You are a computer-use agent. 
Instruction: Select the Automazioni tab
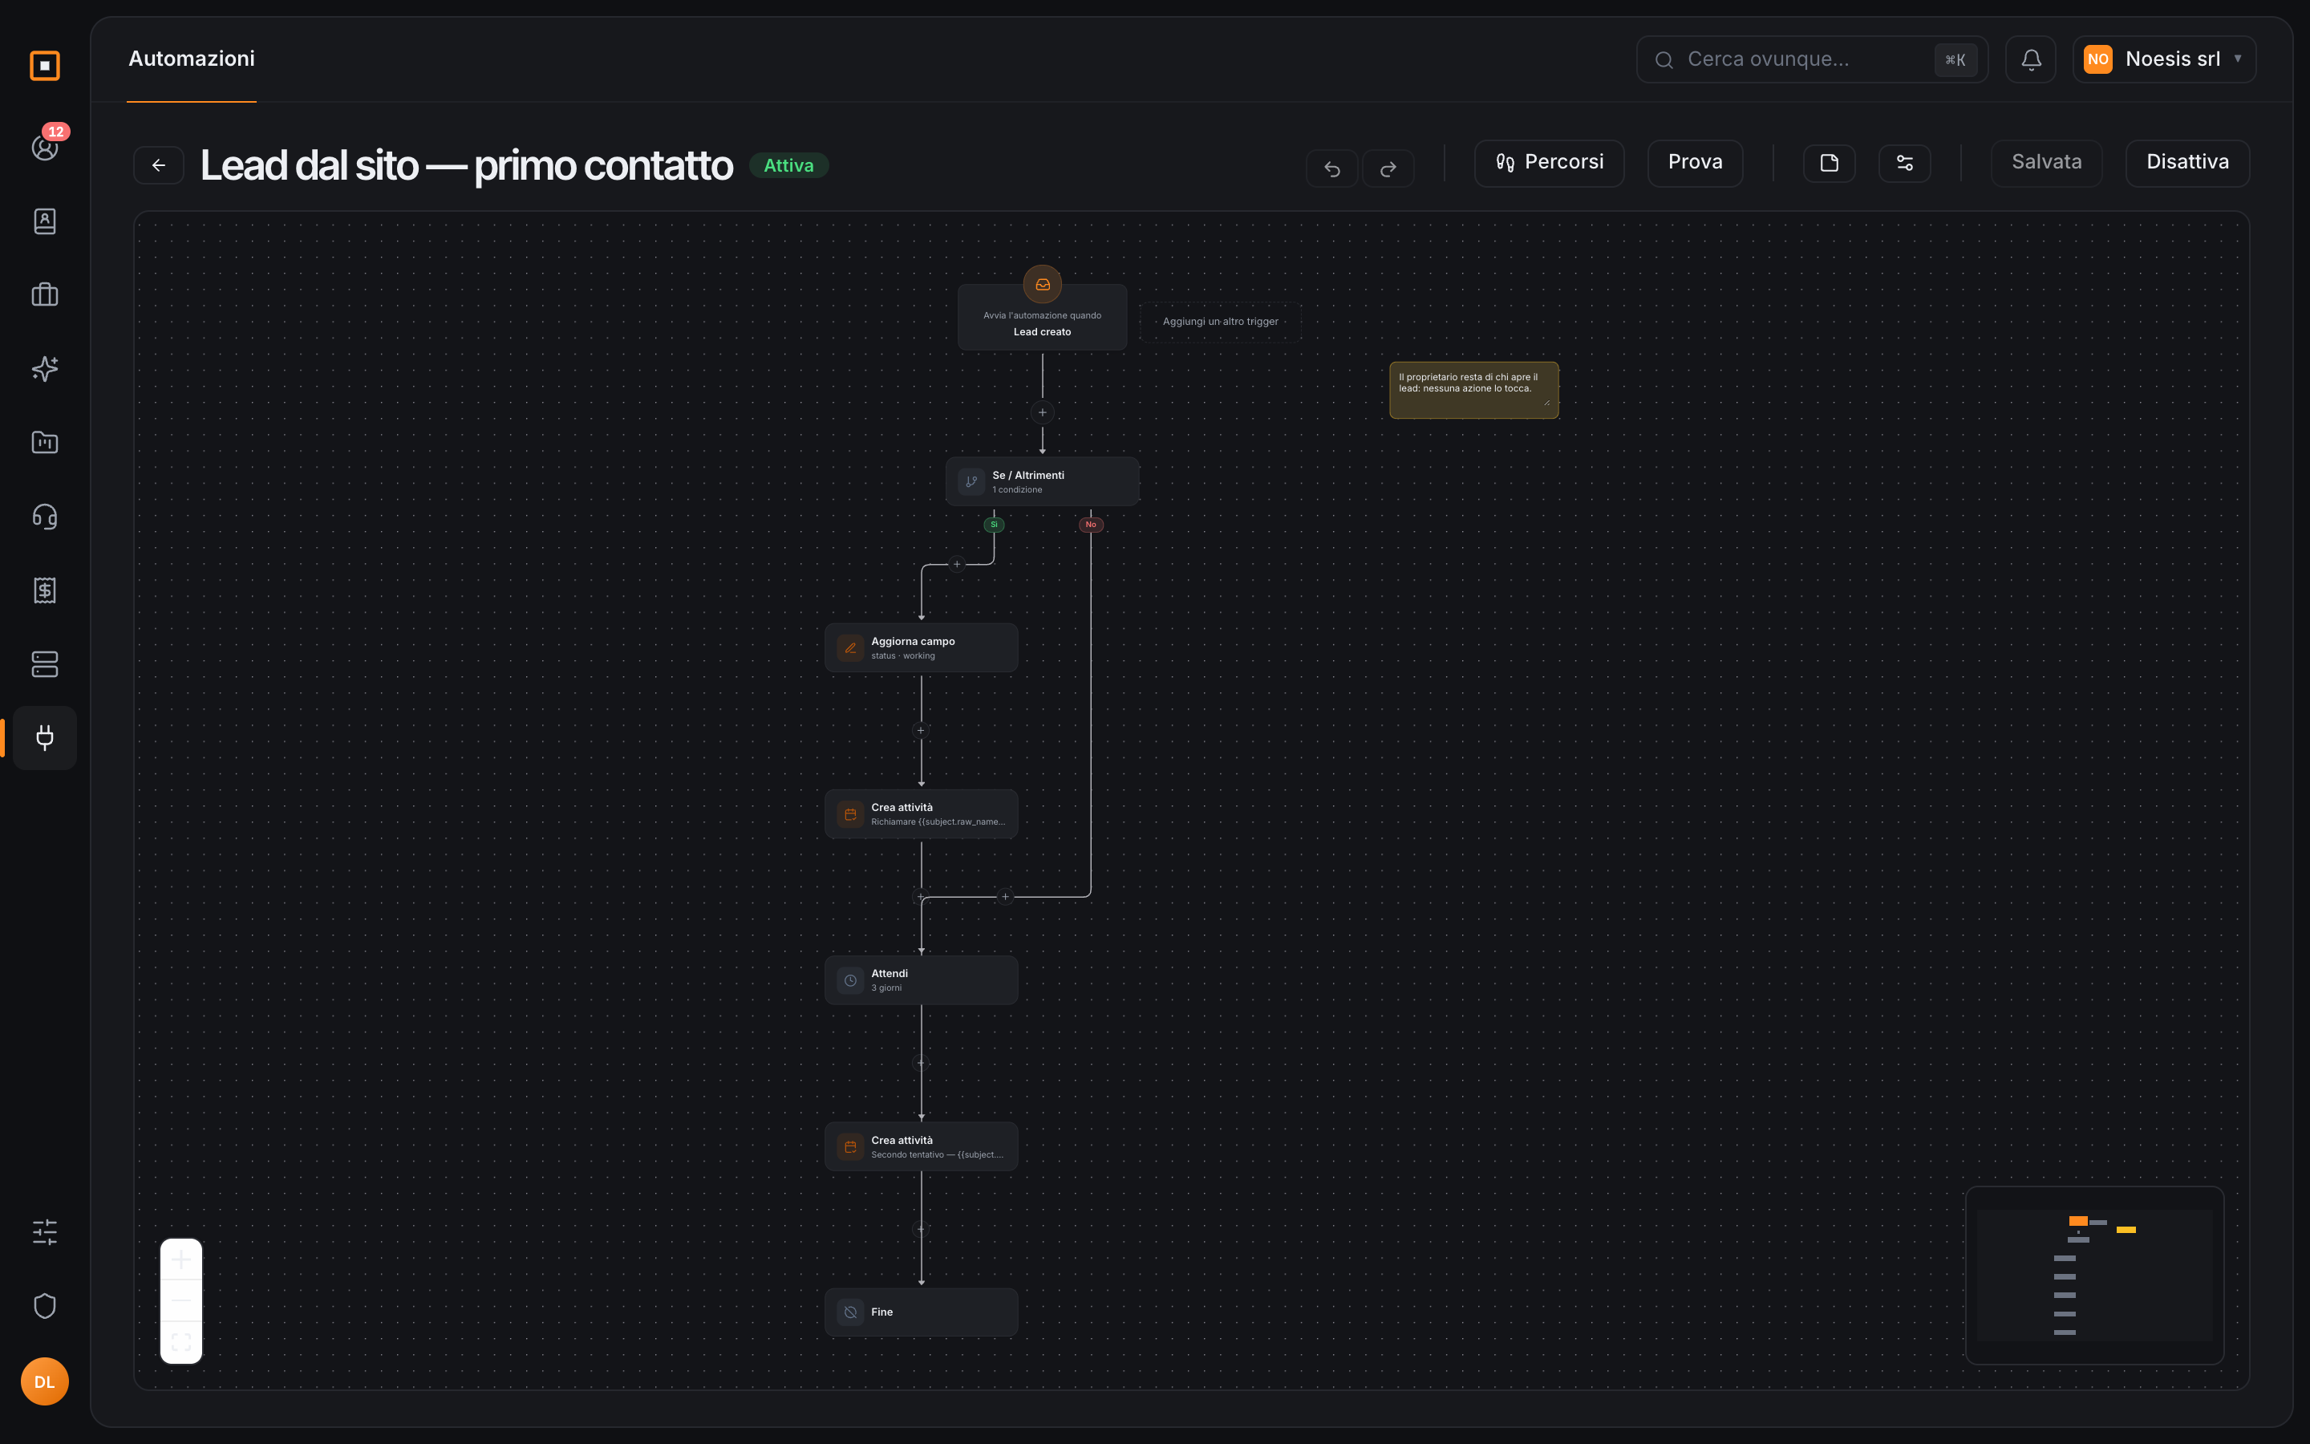tap(192, 59)
